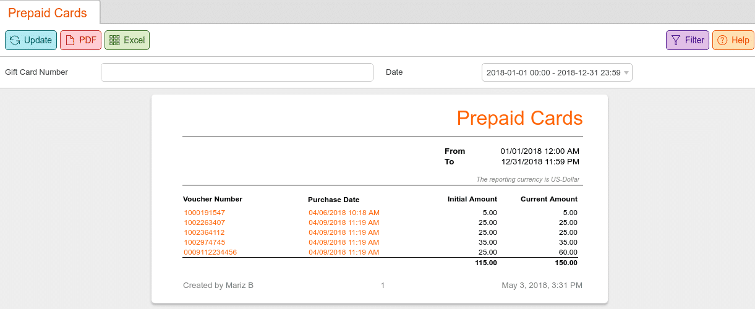Screen dimensions: 755x309
Task: Click the Voucher Number column header
Action: pos(213,199)
